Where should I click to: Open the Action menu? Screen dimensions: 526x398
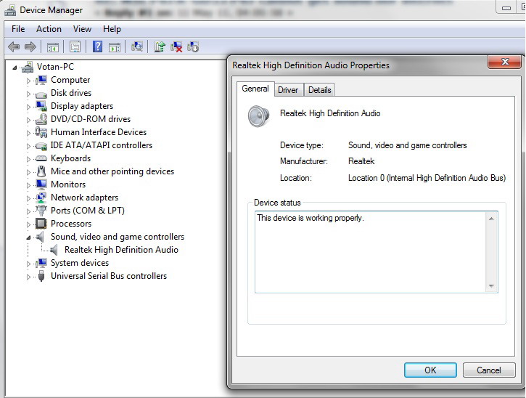pos(49,29)
